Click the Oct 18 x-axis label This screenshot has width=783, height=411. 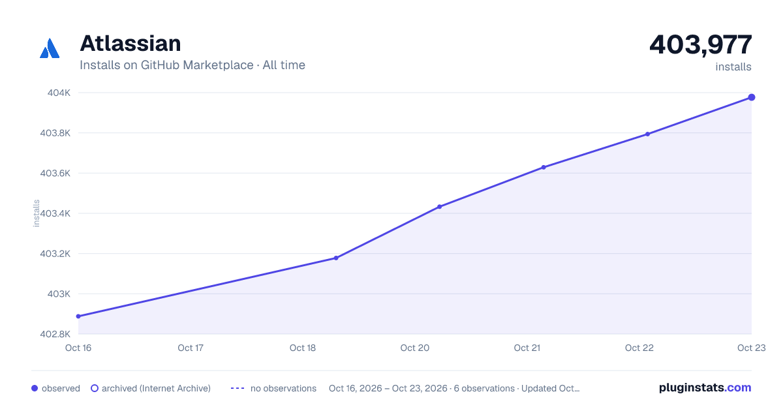click(x=303, y=348)
